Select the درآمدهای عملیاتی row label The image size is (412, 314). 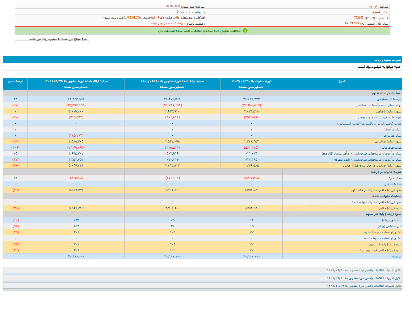[389, 99]
